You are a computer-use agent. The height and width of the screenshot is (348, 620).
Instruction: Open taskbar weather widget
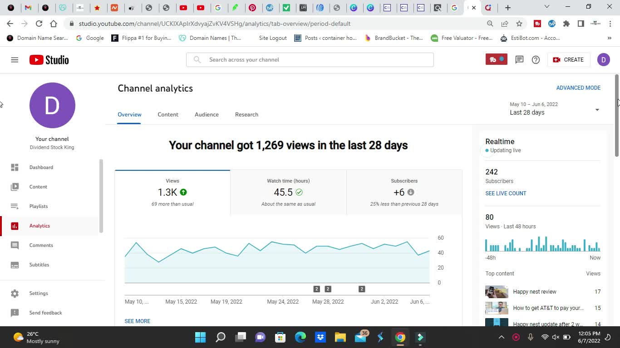click(x=37, y=337)
